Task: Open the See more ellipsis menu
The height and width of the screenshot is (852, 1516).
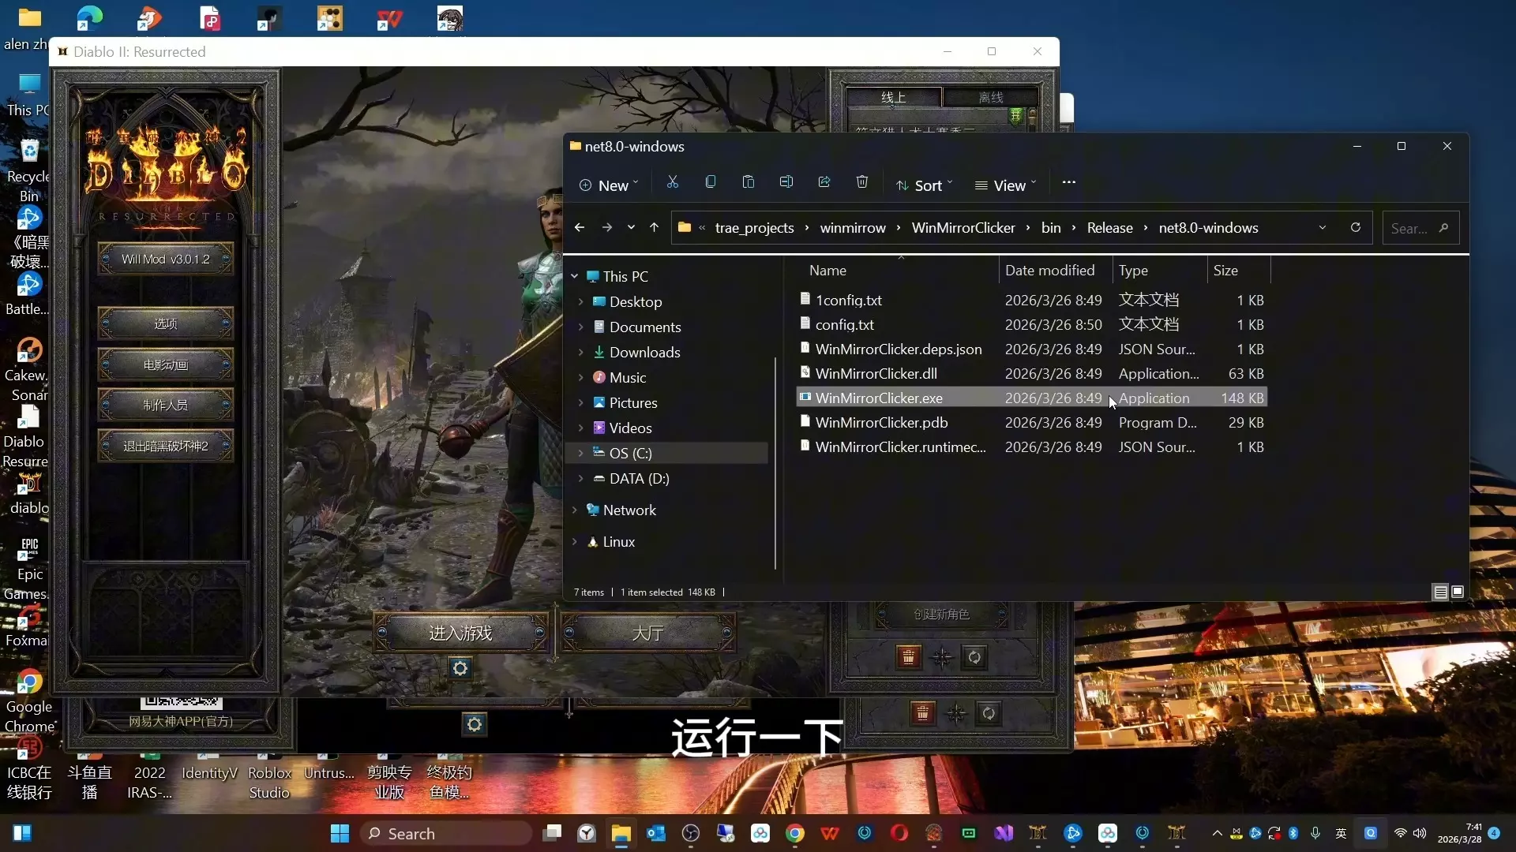Action: [1068, 183]
